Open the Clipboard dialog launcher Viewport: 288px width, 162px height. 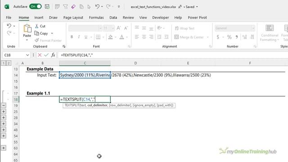64,46
